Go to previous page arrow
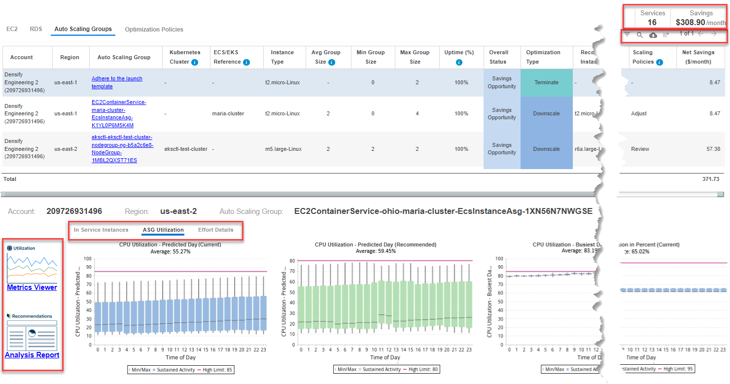730x384 pixels. tap(700, 34)
